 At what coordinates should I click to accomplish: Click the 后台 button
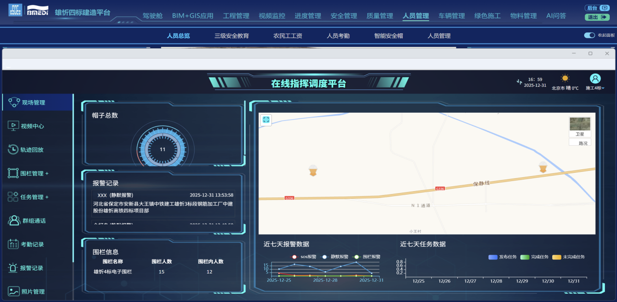click(597, 8)
